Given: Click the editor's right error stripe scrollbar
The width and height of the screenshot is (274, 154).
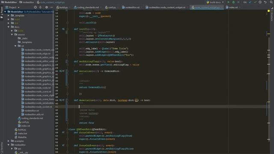Looking at the screenshot, I should tap(269, 82).
